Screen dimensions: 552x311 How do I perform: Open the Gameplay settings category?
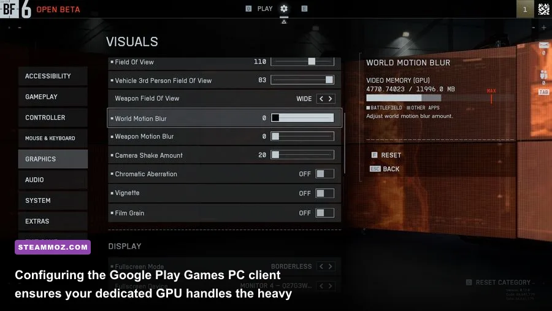(x=53, y=97)
